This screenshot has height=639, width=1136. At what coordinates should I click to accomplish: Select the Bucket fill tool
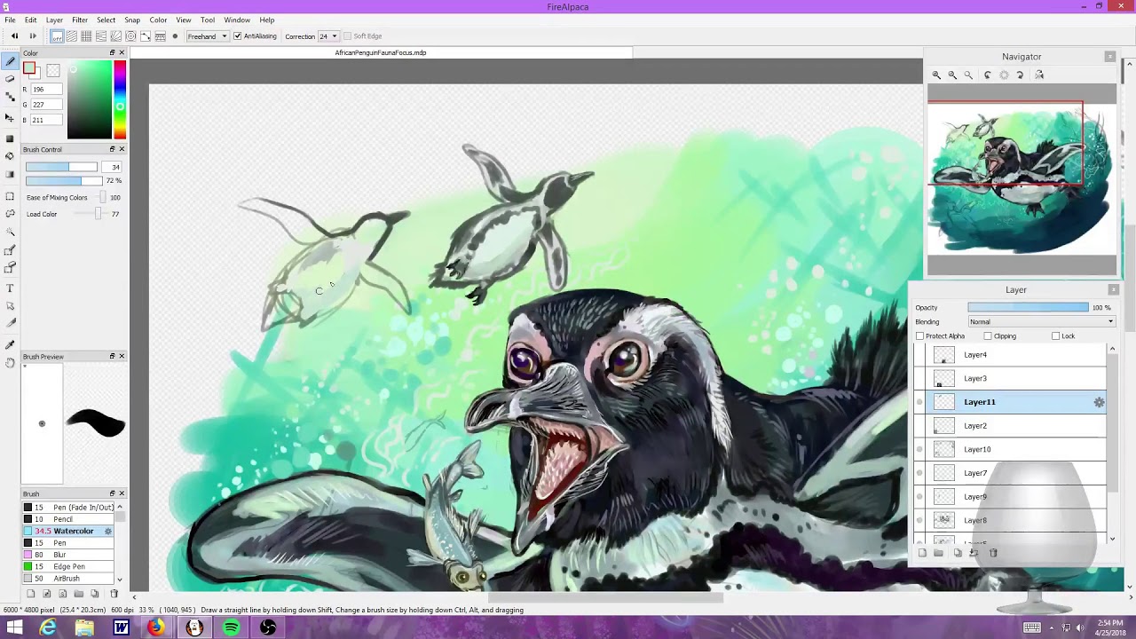(x=10, y=156)
